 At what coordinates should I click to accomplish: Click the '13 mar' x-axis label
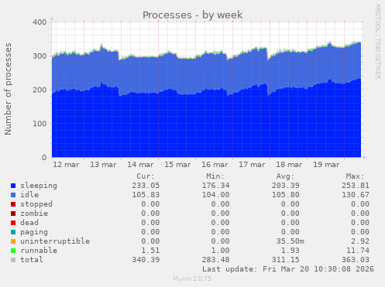click(103, 165)
